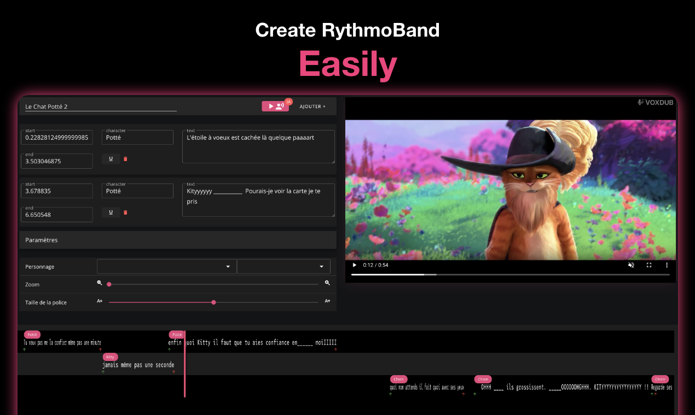Click the pink AI voice play button
This screenshot has width=695, height=415.
[x=275, y=106]
